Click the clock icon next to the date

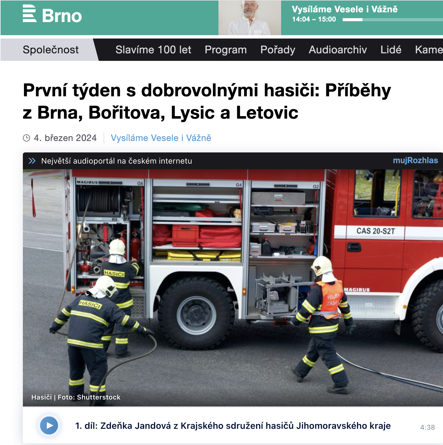click(x=26, y=138)
